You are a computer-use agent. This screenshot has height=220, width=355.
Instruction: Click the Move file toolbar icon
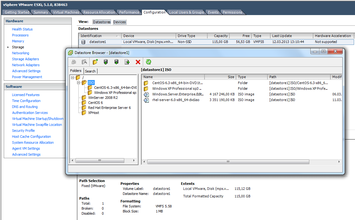tap(127, 62)
